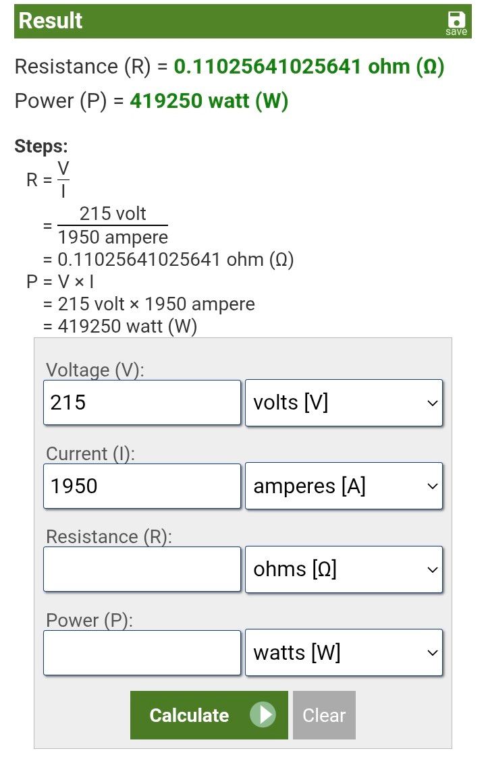The width and height of the screenshot is (486, 757).
Task: Click the Steps: heading
Action: point(41,146)
